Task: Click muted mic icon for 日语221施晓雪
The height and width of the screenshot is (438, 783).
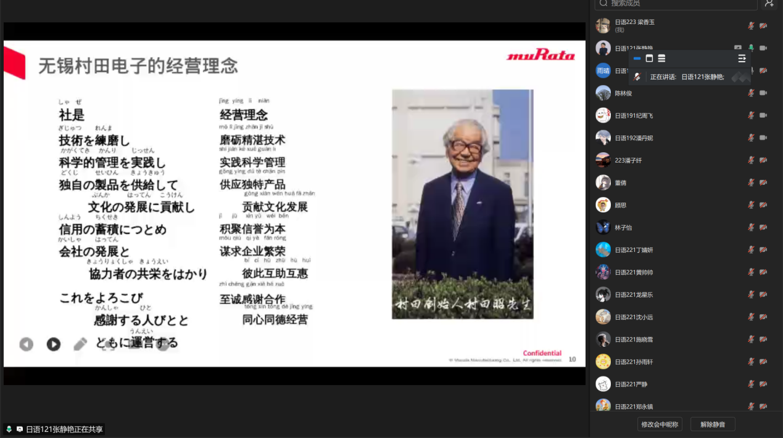Action: [751, 339]
